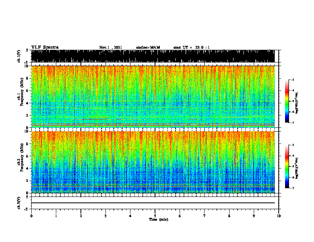Click the 2 kHz tick on ch.2 frequency axis
The height and width of the screenshot is (242, 314).
click(x=28, y=181)
